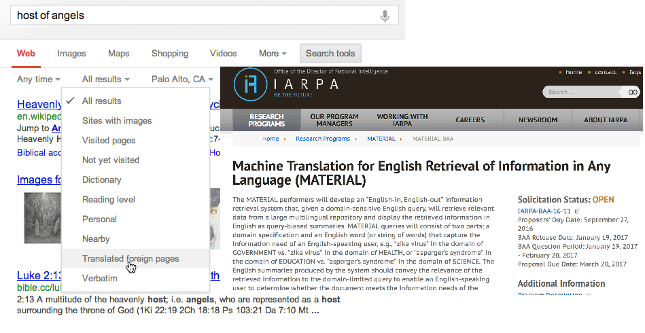Open the About IARPA nav tab
The image size is (645, 333).
(x=606, y=120)
